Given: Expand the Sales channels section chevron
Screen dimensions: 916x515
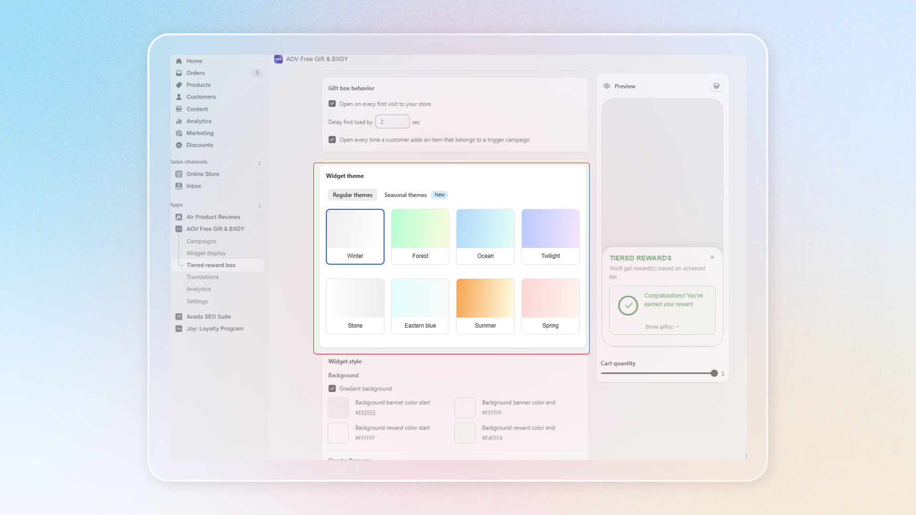Looking at the screenshot, I should [x=260, y=163].
